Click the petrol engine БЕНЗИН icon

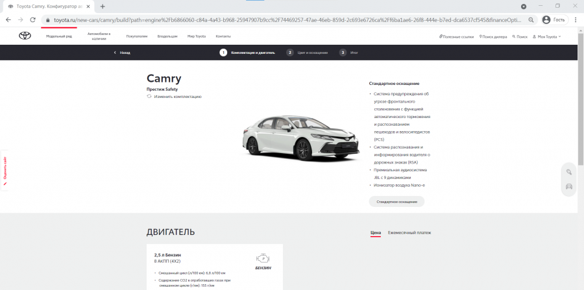263,261
